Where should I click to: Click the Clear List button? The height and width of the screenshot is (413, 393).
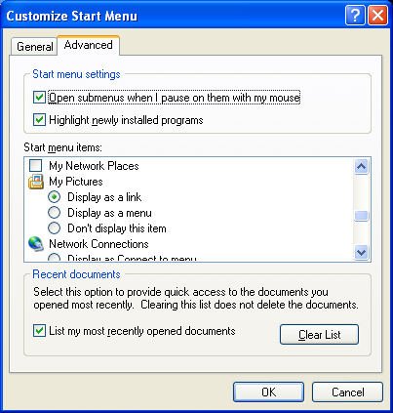coord(319,334)
